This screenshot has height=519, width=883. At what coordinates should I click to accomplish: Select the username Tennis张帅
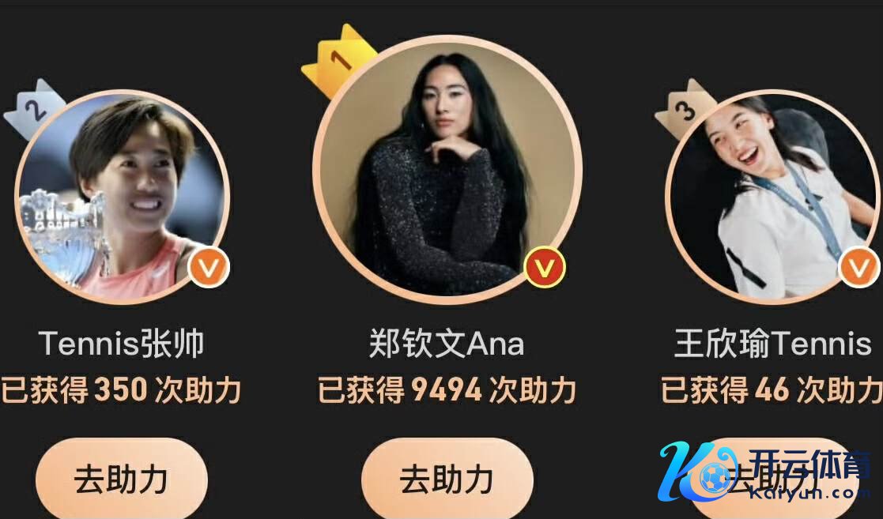[122, 344]
